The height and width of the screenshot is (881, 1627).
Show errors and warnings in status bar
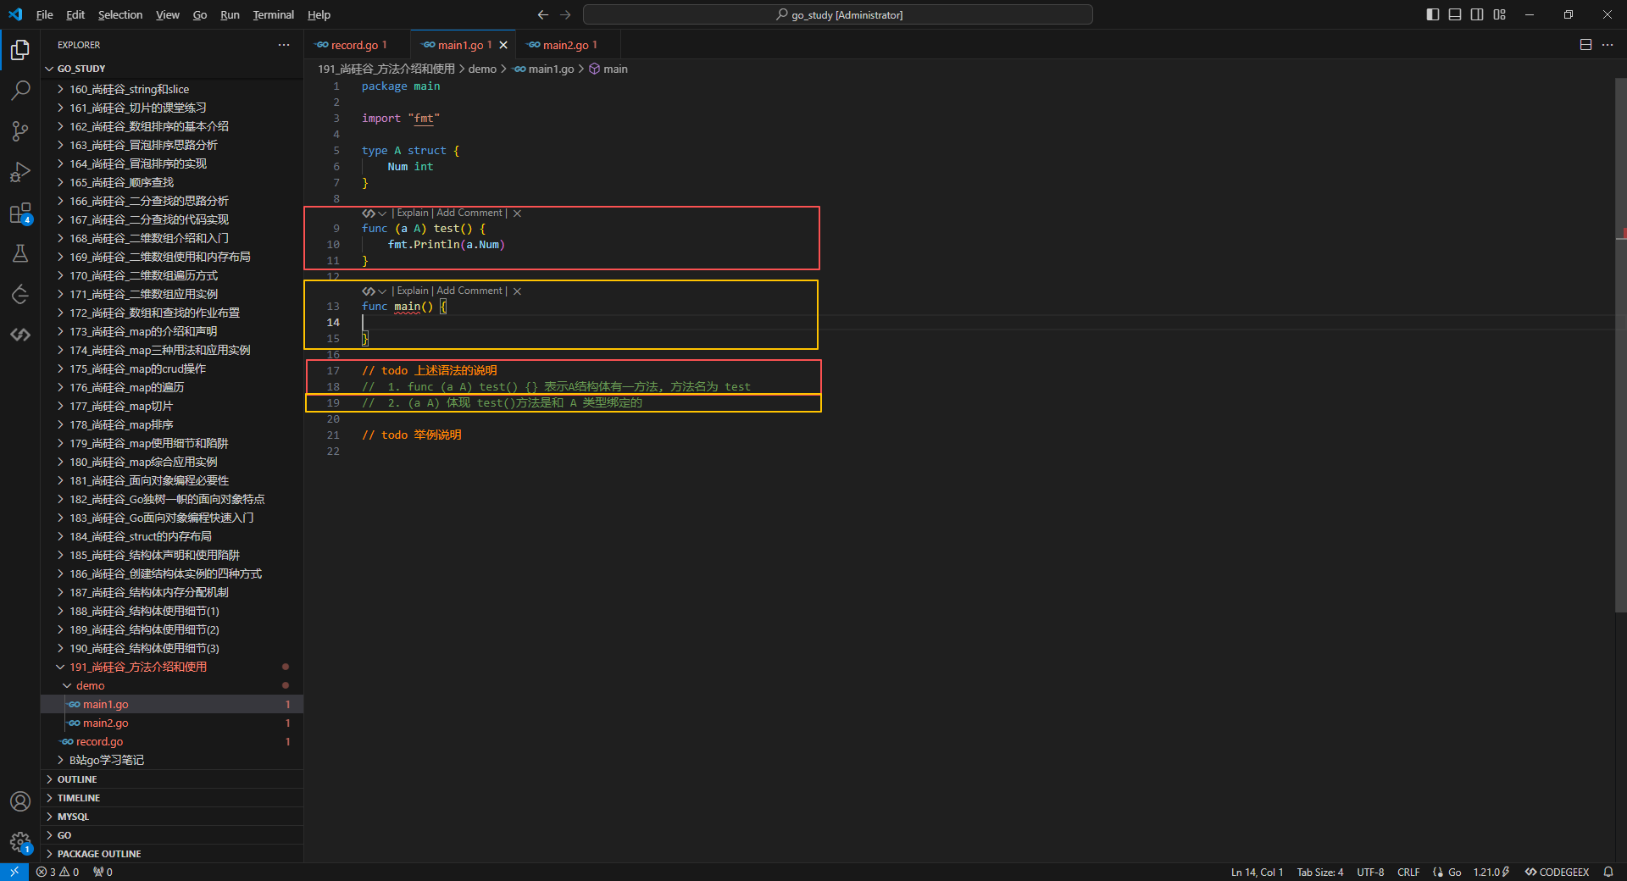pyautogui.click(x=58, y=872)
